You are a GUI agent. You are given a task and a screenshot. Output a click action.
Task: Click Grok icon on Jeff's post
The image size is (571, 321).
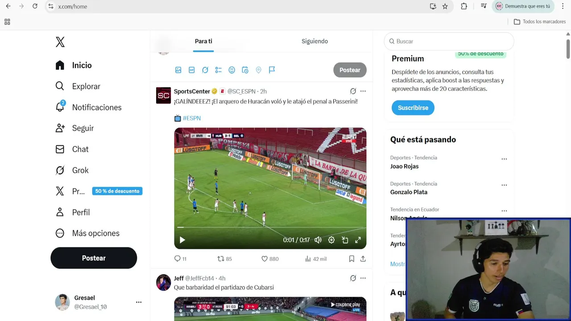tap(353, 278)
